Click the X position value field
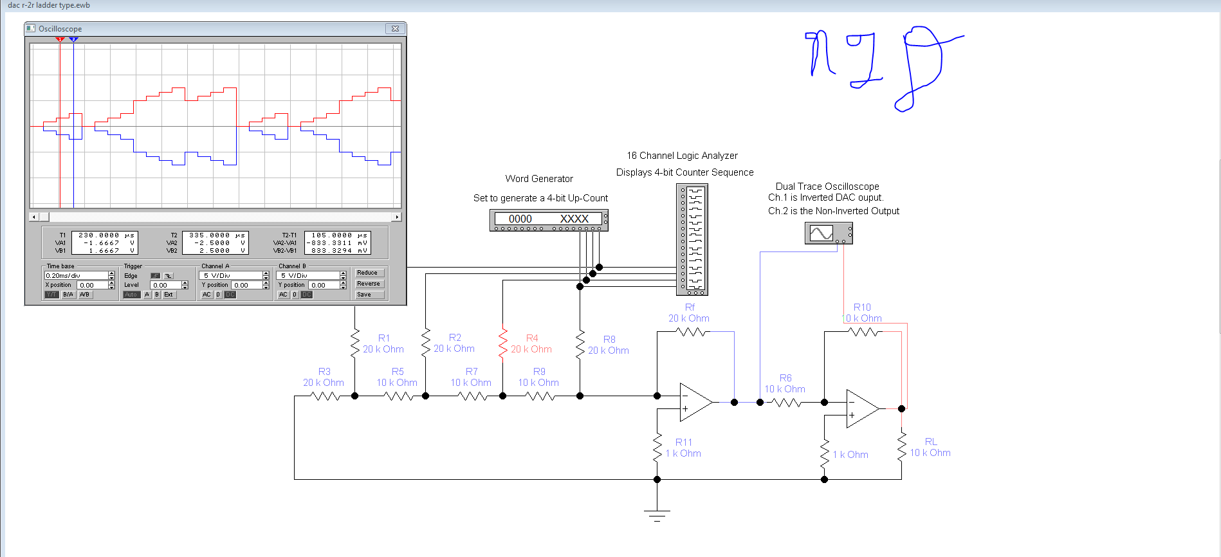 click(x=92, y=285)
